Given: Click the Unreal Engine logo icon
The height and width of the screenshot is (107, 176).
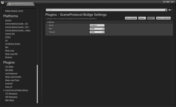Looking at the screenshot, I should click(3, 3).
